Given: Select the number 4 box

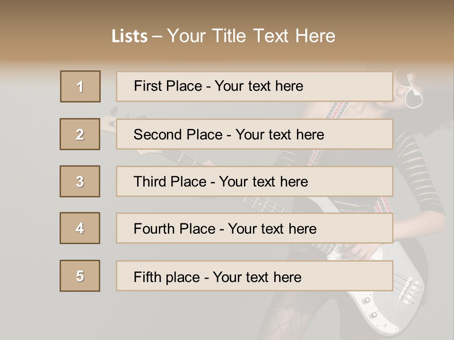Looking at the screenshot, I should pyautogui.click(x=80, y=228).
